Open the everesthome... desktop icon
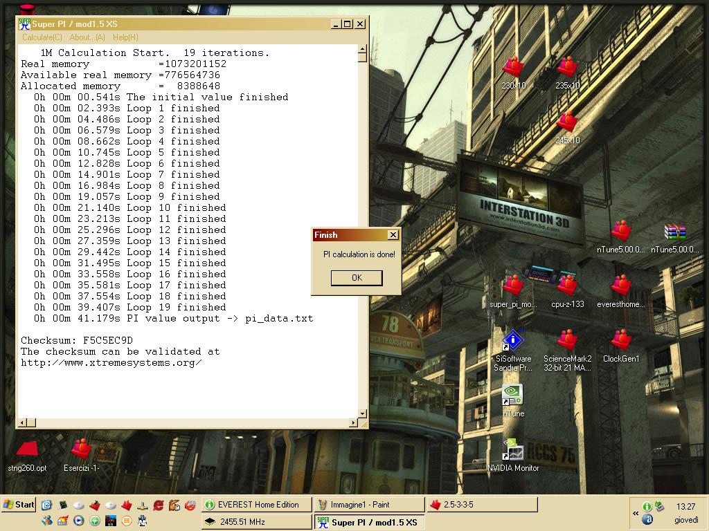 (x=621, y=291)
